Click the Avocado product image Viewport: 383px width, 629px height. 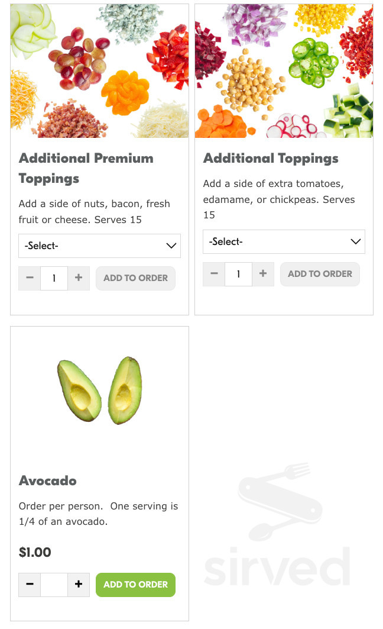(x=99, y=390)
